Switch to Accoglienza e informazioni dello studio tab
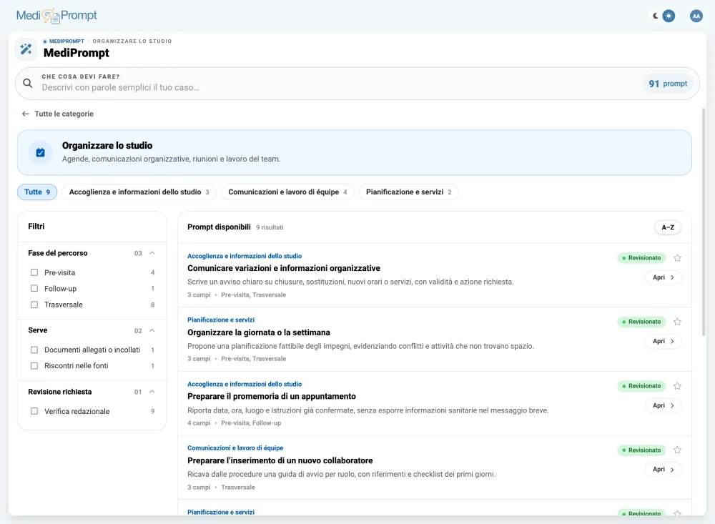The height and width of the screenshot is (524, 715). (x=139, y=192)
